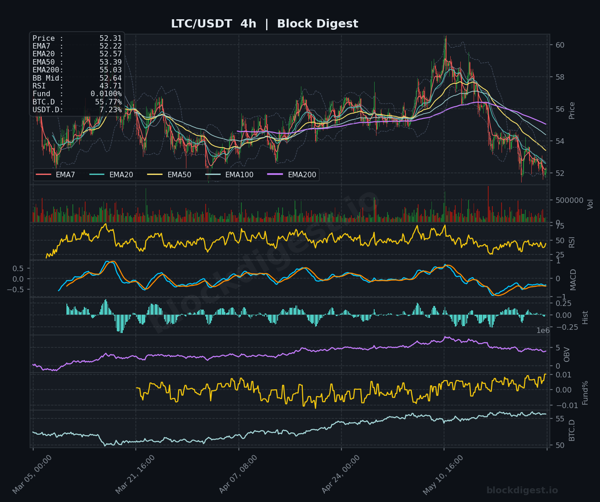Click the 58 price axis tick
The image size is (600, 502).
pos(560,77)
